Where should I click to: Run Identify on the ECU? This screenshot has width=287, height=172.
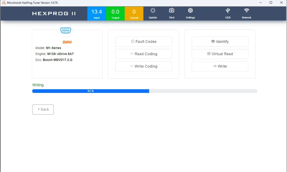[x=220, y=41]
